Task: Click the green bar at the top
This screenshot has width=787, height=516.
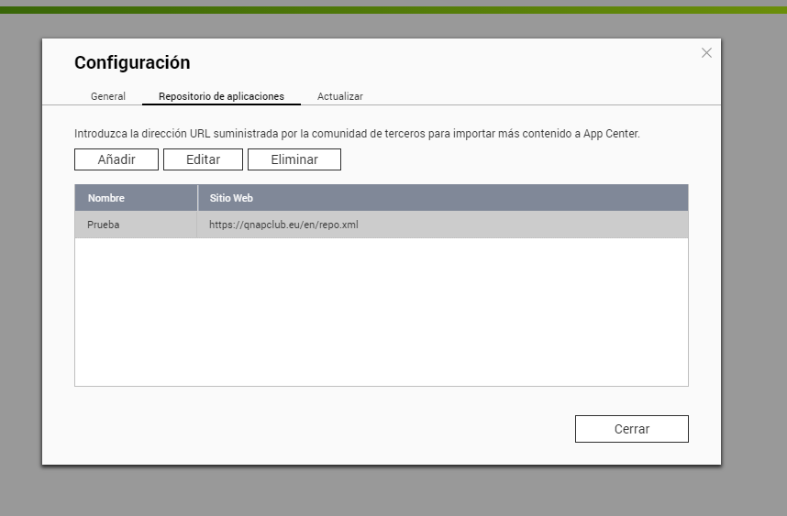Action: click(393, 10)
